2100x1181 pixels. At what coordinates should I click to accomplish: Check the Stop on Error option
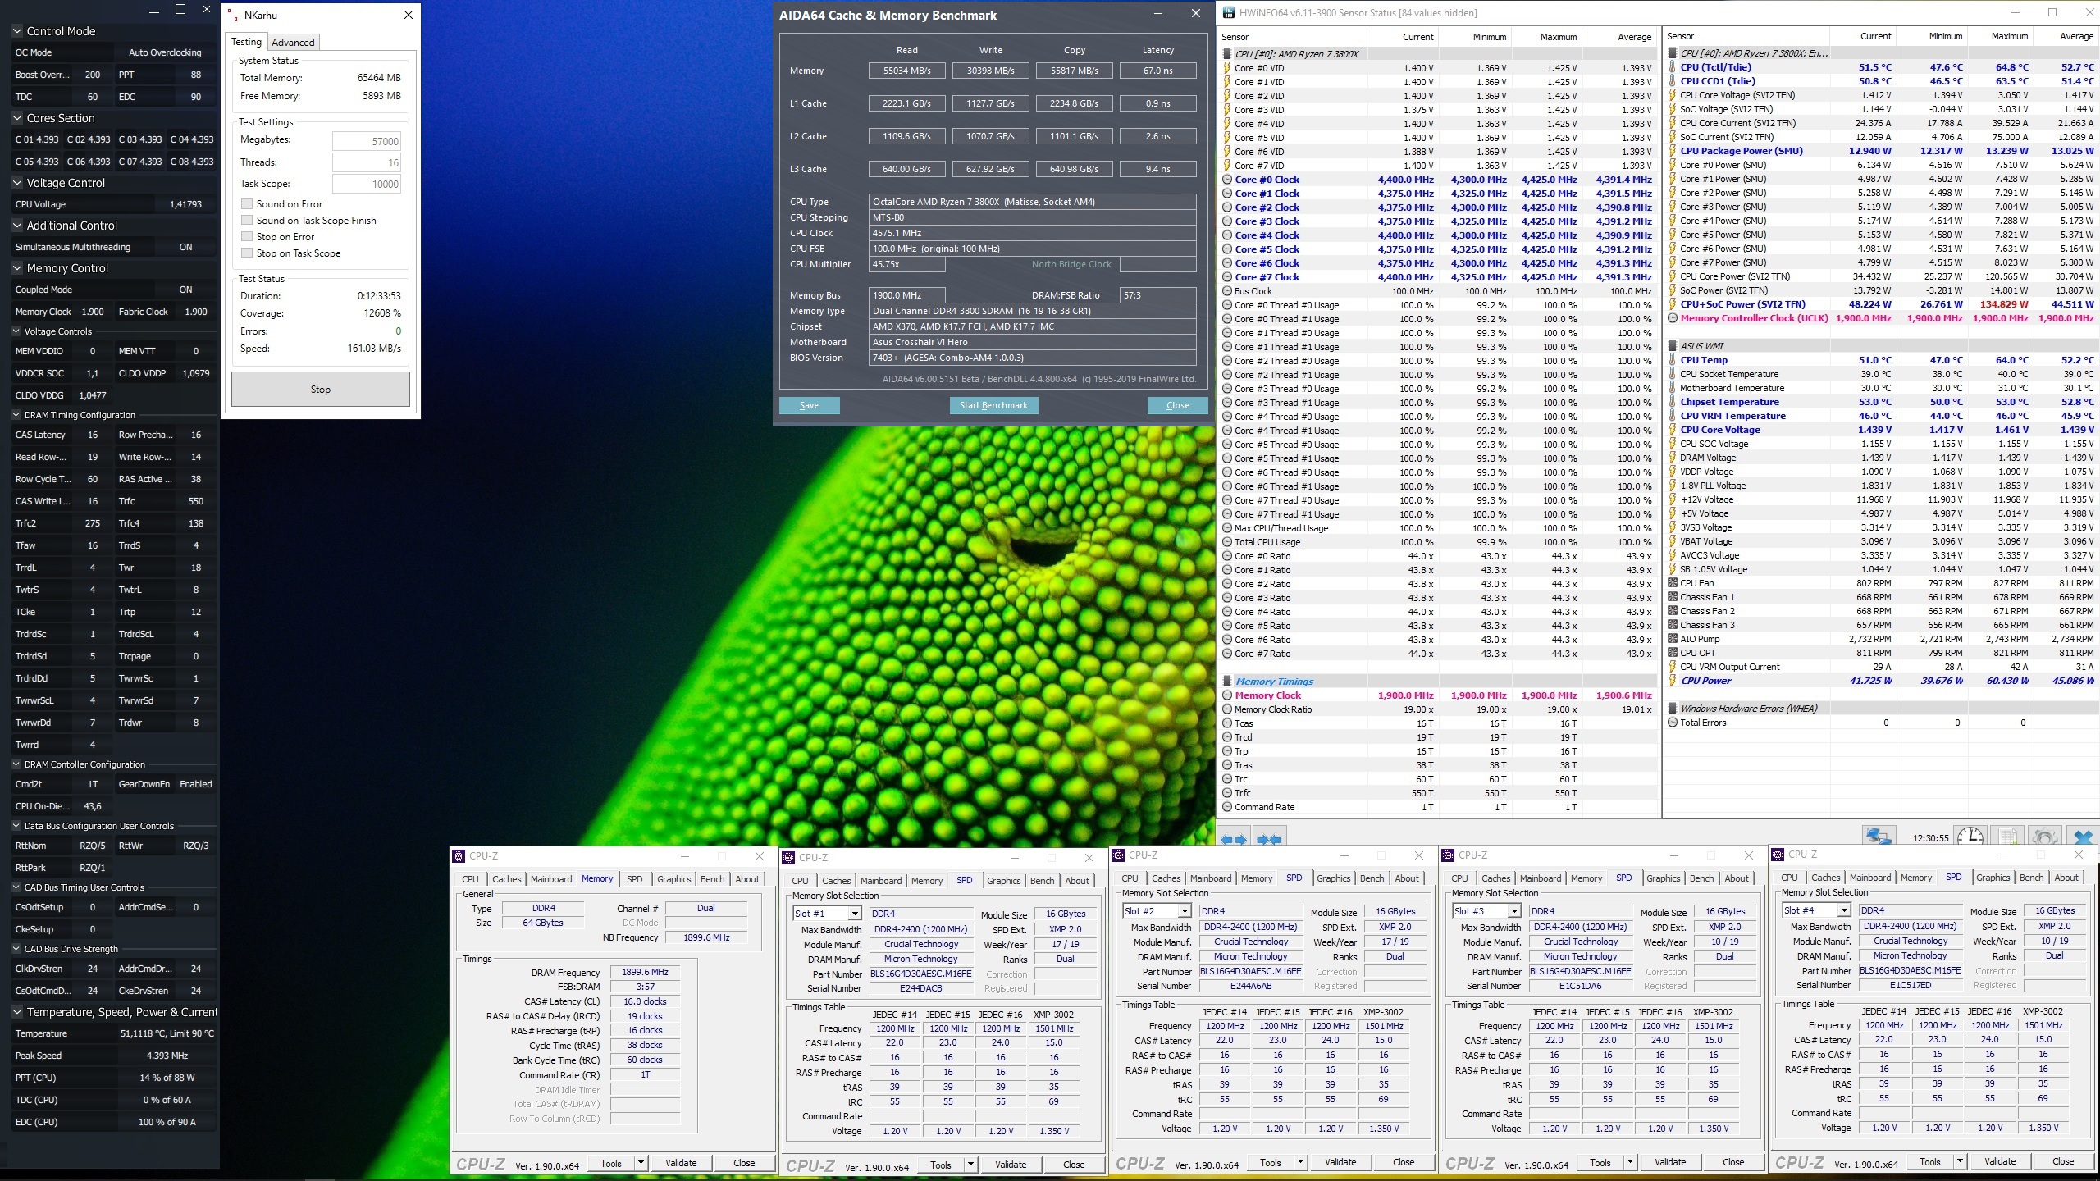(247, 237)
